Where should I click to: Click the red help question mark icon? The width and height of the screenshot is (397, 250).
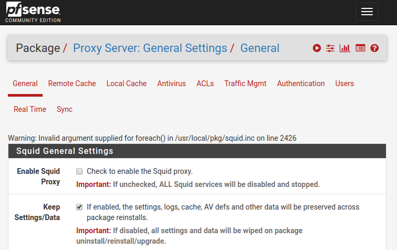(374, 48)
